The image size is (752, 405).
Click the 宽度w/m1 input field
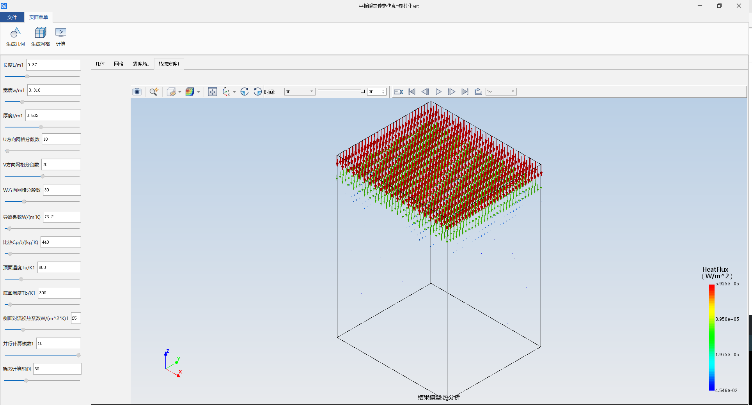click(54, 90)
